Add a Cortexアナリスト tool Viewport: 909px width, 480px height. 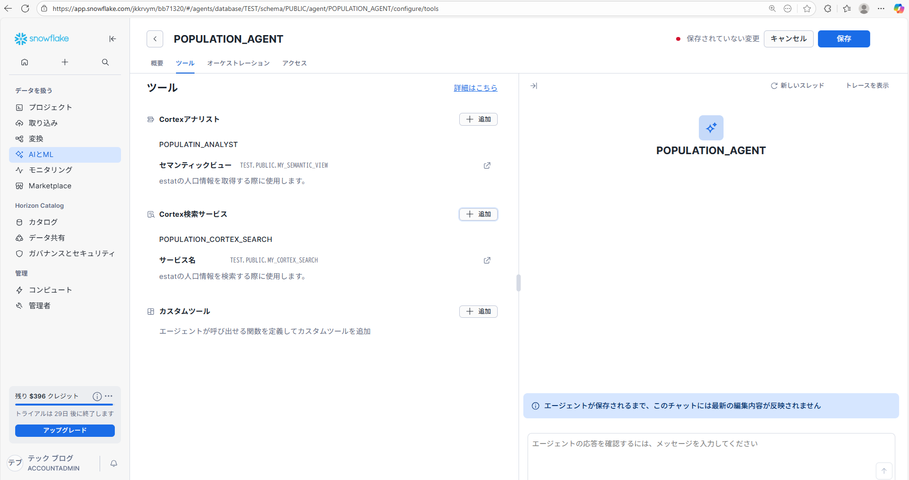coord(478,119)
